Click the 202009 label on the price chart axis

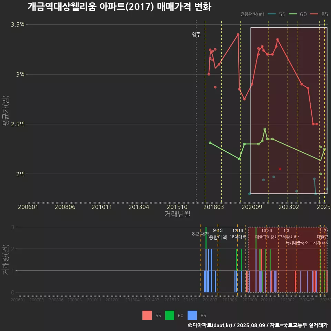coord(252,207)
